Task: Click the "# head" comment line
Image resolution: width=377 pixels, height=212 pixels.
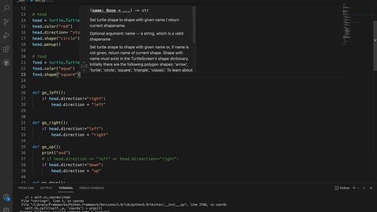Action: [x=39, y=14]
